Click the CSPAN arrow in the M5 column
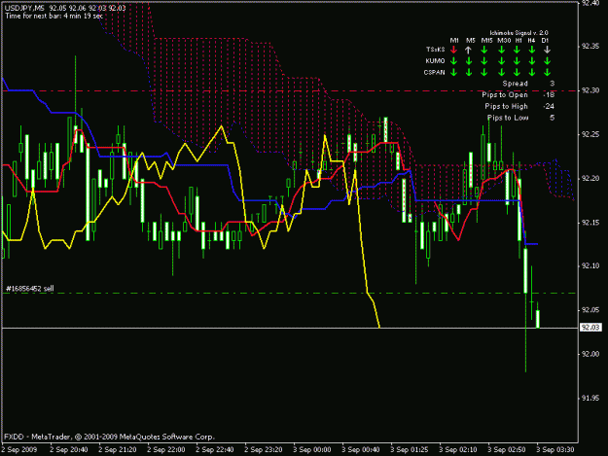 pyautogui.click(x=469, y=72)
